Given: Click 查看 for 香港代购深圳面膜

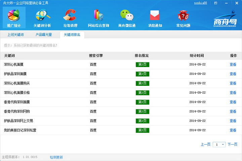Looking at the screenshot, I should (x=233, y=102).
